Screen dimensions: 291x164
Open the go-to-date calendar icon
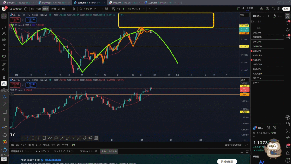click(73, 145)
